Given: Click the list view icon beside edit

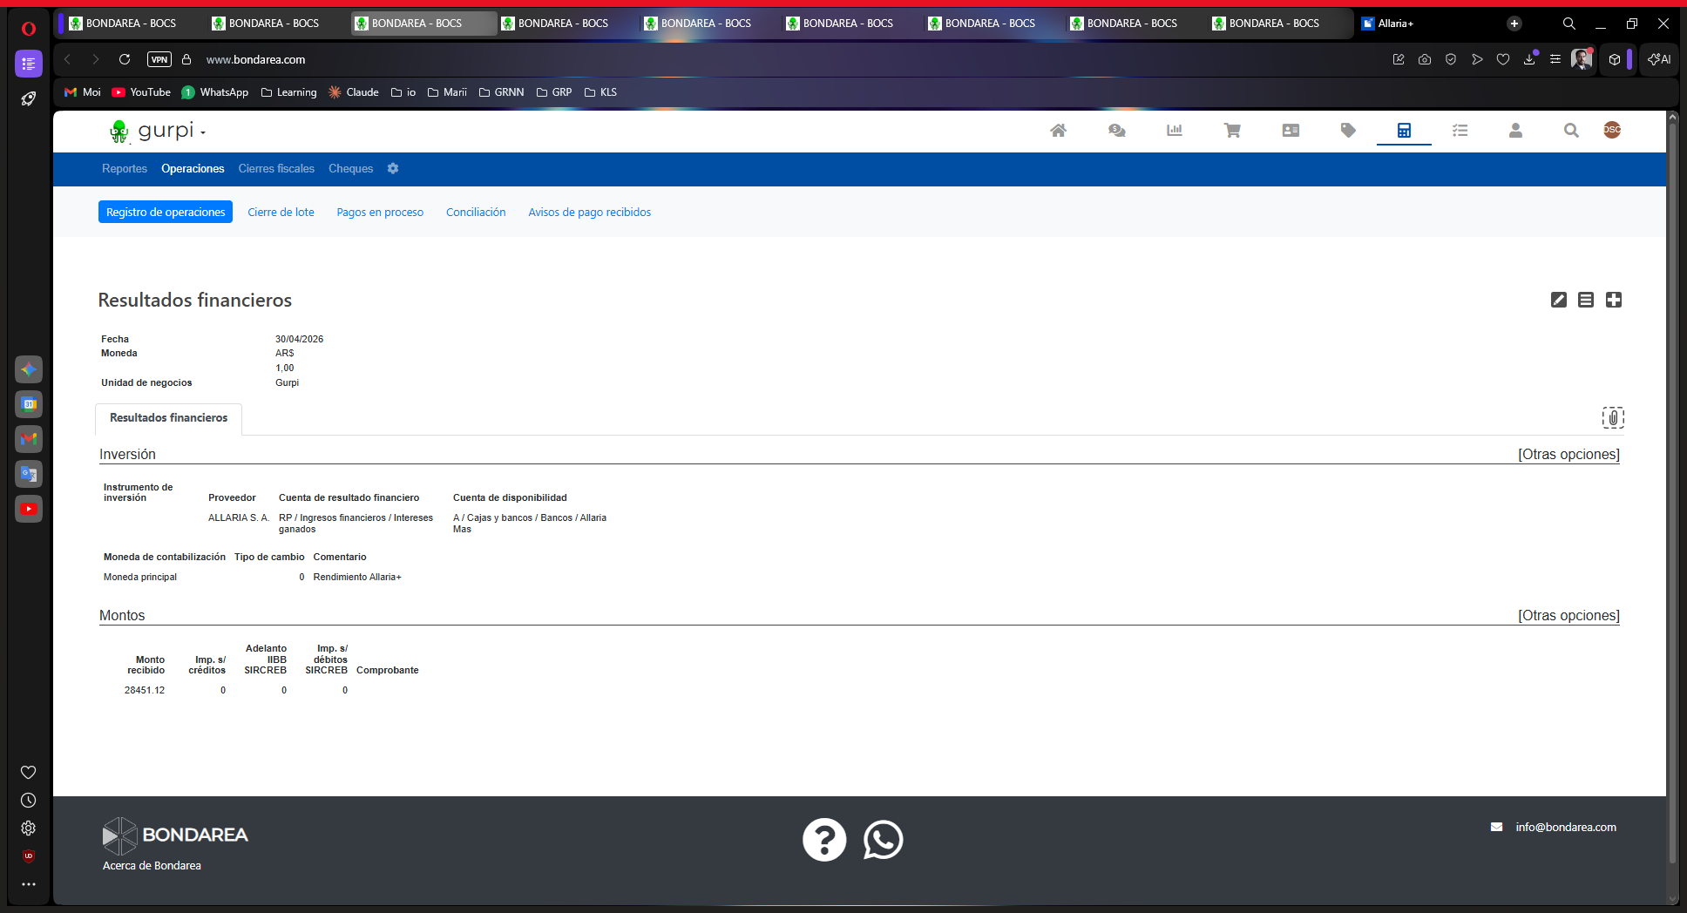Looking at the screenshot, I should 1586,300.
